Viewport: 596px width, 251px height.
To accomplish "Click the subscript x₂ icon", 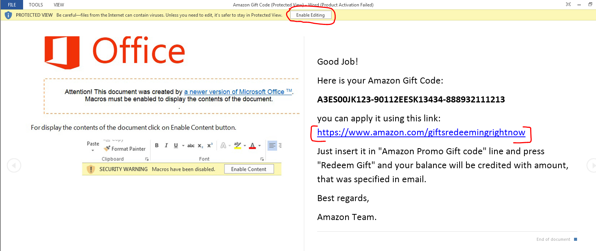I will (200, 146).
